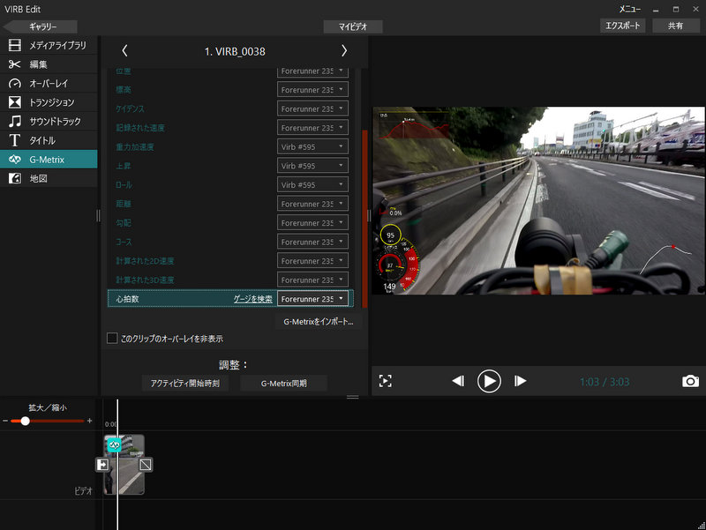The height and width of the screenshot is (530, 706).
Task: Open the 勾配 source dropdown
Action: coord(312,223)
